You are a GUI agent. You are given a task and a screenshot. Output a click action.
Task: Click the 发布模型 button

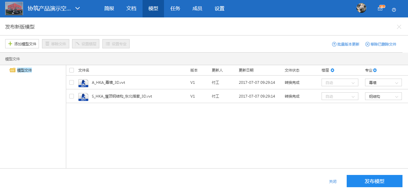tap(374, 181)
